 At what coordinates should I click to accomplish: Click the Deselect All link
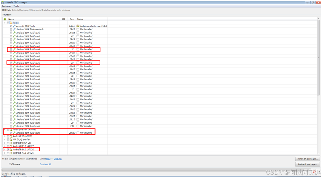pos(45,164)
